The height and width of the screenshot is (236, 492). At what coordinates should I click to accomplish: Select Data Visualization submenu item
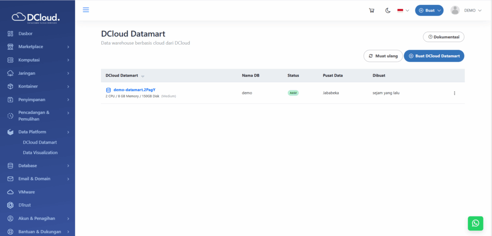pos(40,153)
